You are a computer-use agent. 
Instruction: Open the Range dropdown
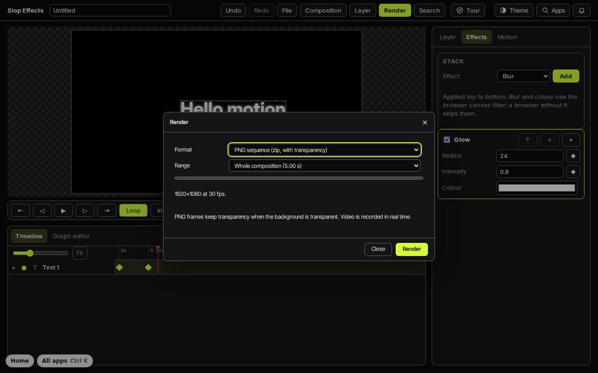[325, 166]
